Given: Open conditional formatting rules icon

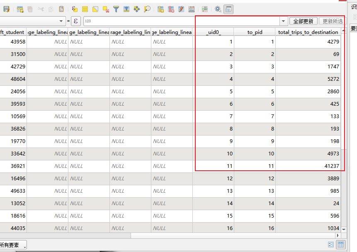Looking at the screenshot, I should tap(205, 9).
